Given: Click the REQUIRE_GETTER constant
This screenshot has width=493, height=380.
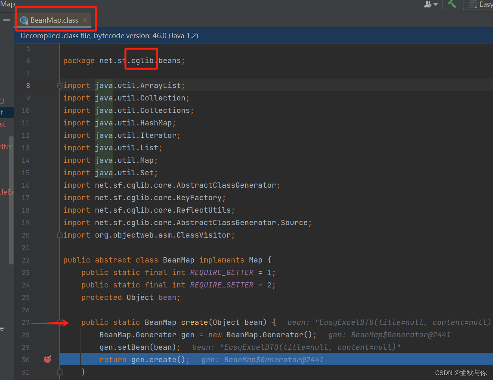Looking at the screenshot, I should click(222, 272).
